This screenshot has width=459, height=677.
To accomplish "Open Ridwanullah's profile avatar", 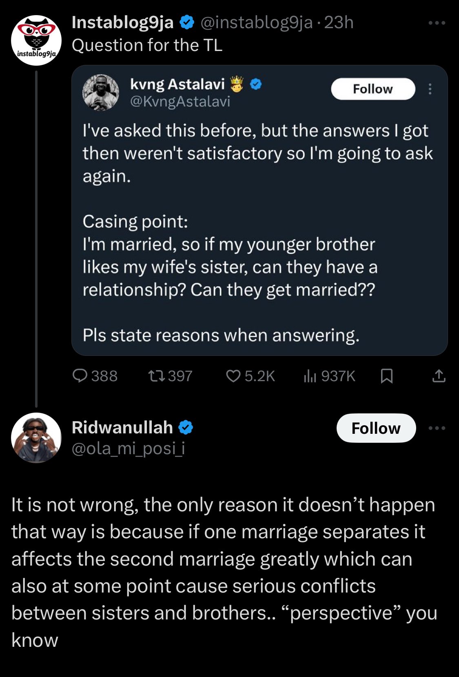I will (x=36, y=438).
